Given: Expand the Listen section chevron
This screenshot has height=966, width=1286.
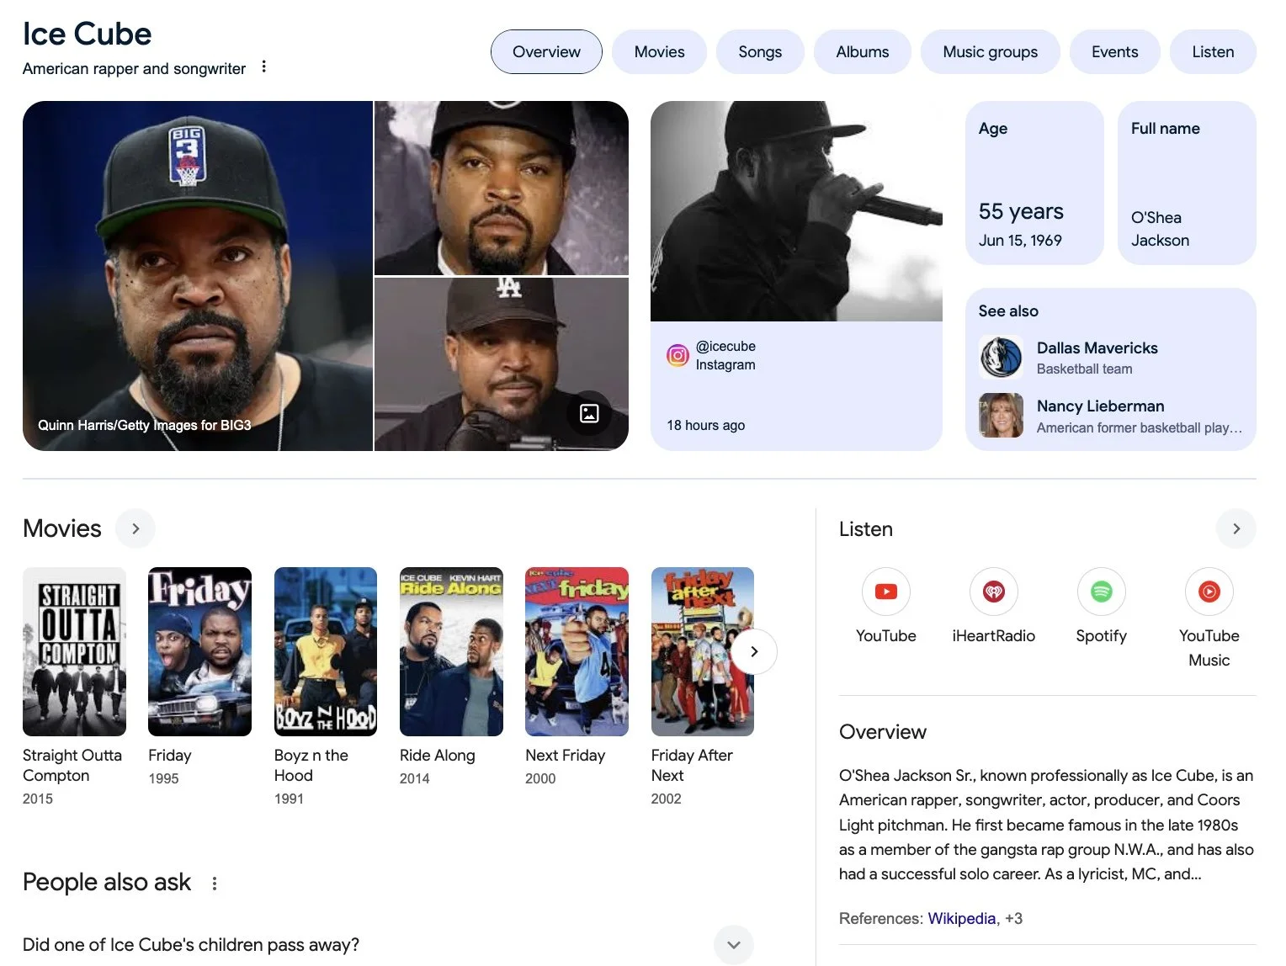Looking at the screenshot, I should coord(1236,528).
